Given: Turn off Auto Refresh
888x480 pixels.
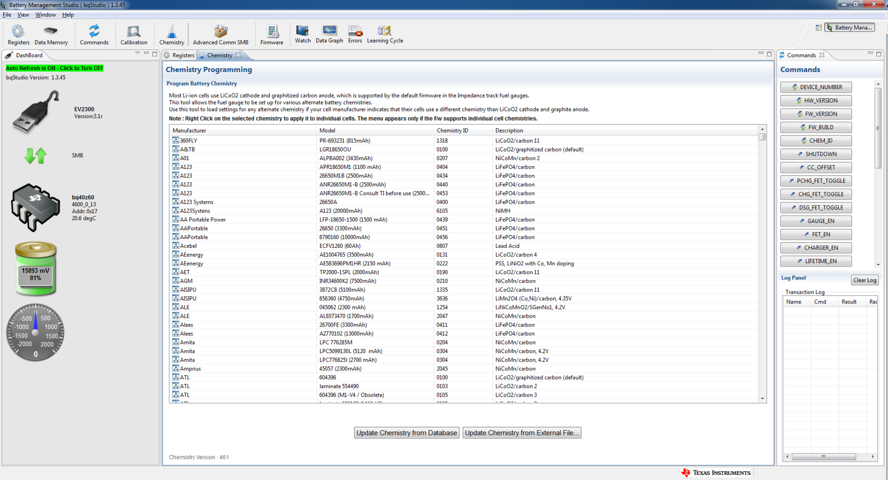Looking at the screenshot, I should [x=55, y=68].
